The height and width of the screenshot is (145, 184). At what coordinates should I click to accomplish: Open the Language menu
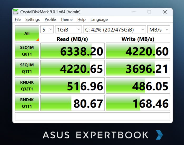click(99, 20)
